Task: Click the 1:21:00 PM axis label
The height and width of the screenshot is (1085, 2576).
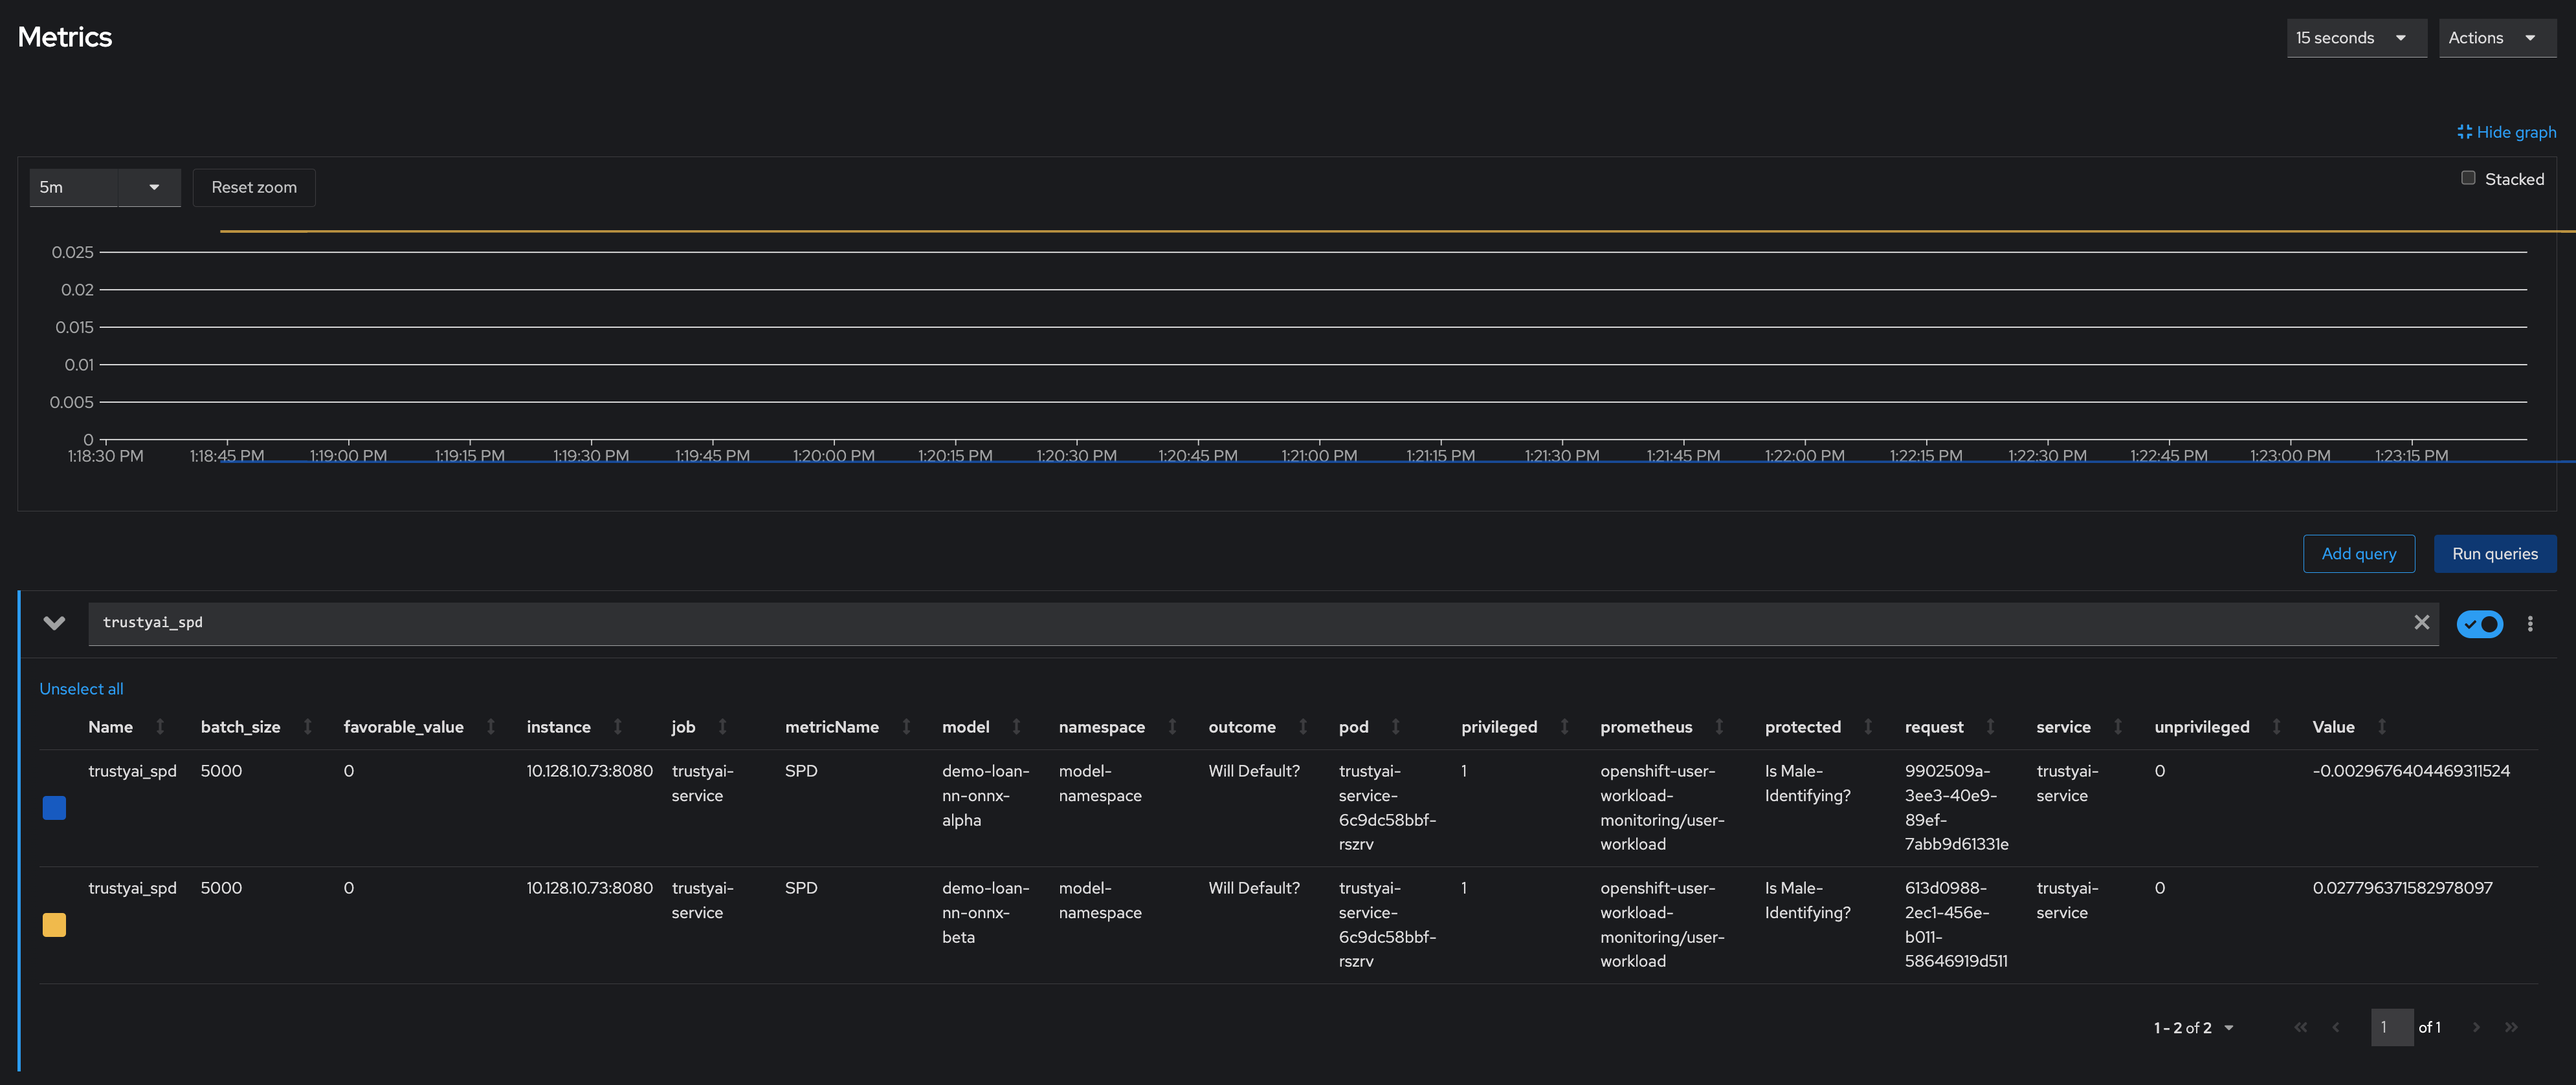Action: tap(1319, 456)
